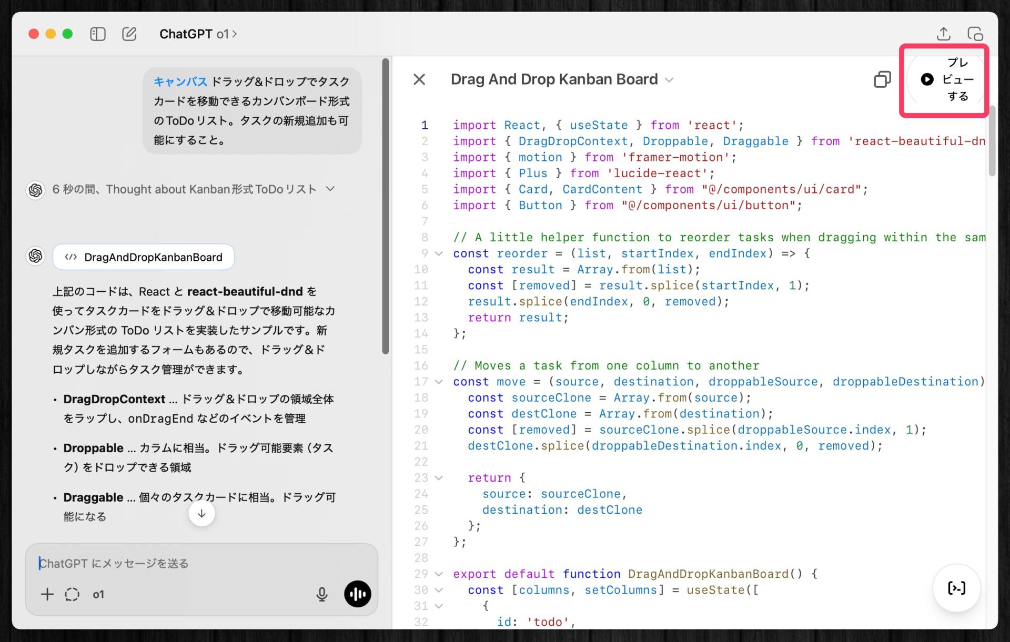1010x642 pixels.
Task: Copy the canvas code with copy icon
Action: coord(882,79)
